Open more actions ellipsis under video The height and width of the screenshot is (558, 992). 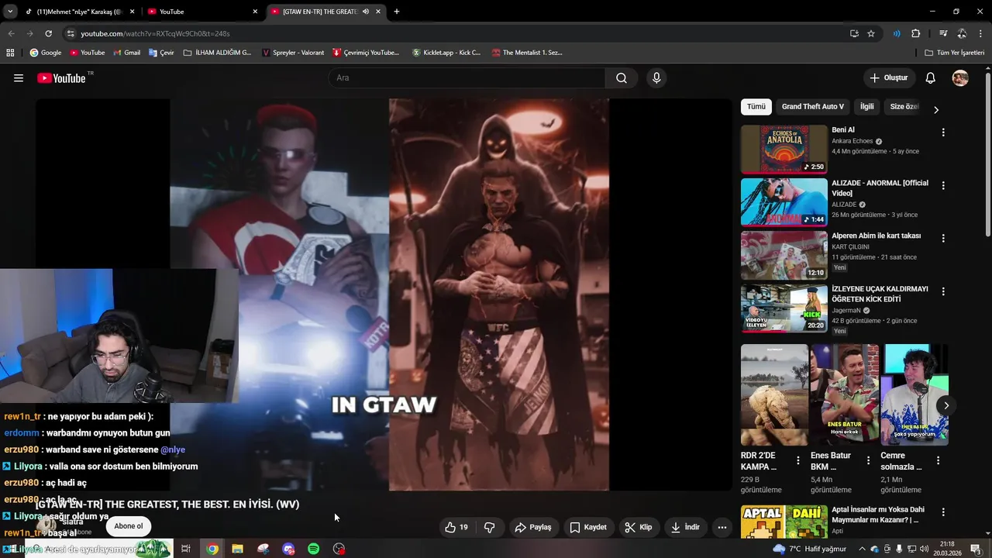point(722,527)
